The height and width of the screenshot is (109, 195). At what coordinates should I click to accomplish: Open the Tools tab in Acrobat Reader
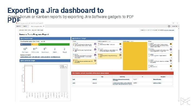tap(25, 26)
